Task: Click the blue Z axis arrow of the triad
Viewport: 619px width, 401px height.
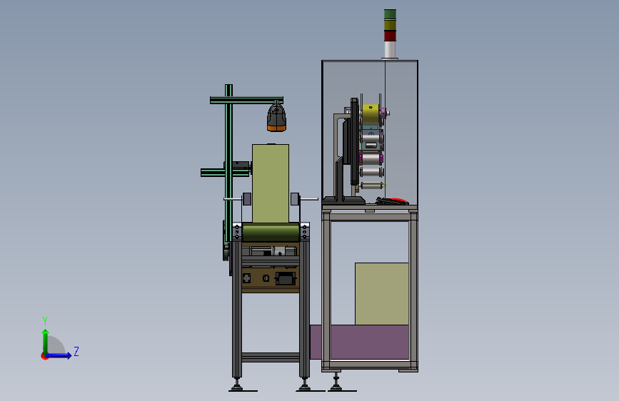Action: (59, 355)
